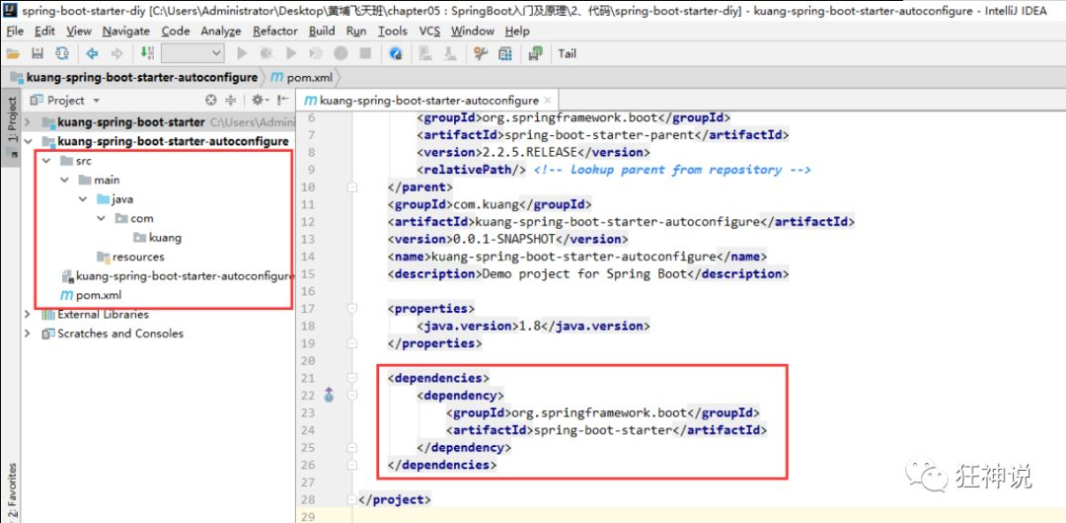Screen dimensions: 1066x523
Task: Click the blue globe toolbar icon
Action: coord(396,53)
